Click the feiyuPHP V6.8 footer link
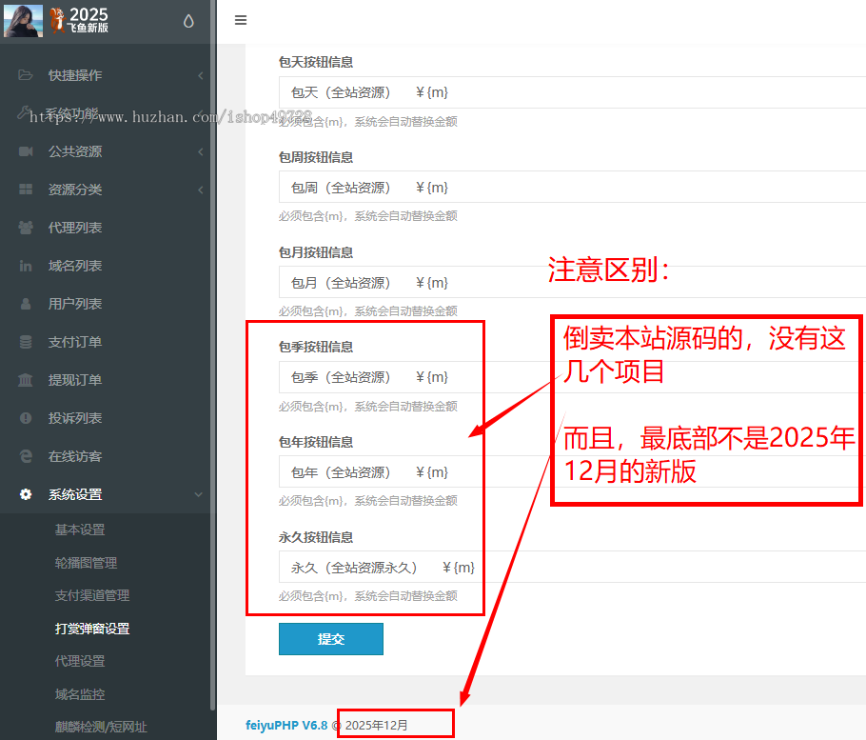This screenshot has height=740, width=866. click(x=286, y=725)
